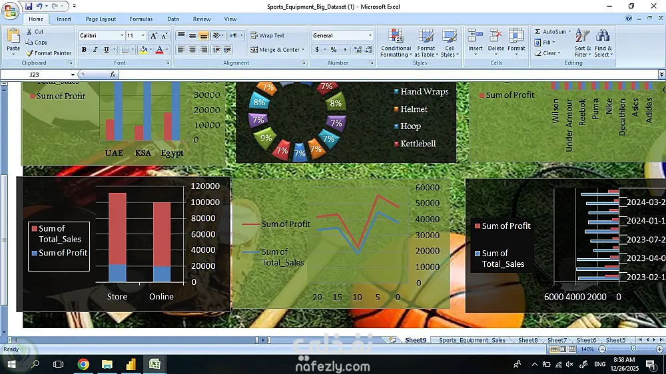Toggle Align Text Left

tap(181, 50)
